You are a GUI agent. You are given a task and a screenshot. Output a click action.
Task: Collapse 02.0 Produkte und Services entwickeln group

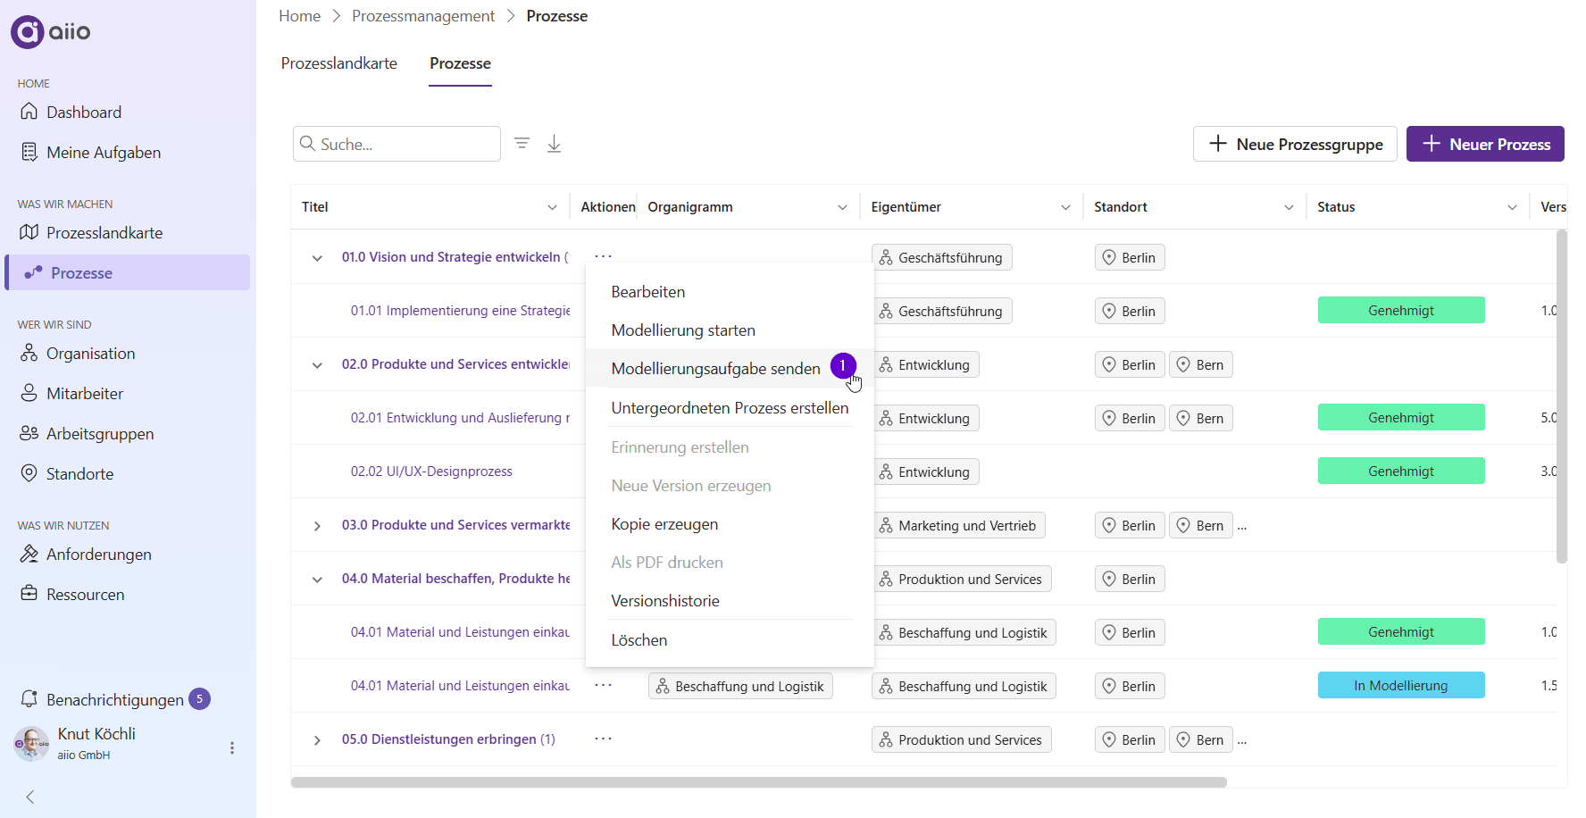point(317,365)
